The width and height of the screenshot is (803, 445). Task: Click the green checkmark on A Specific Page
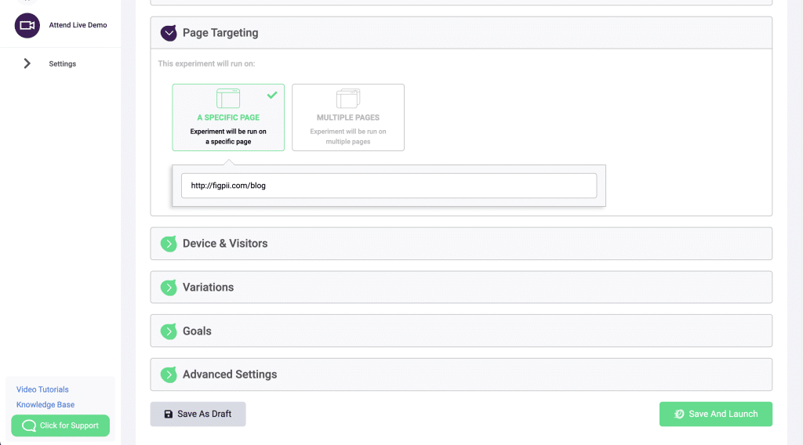point(272,95)
